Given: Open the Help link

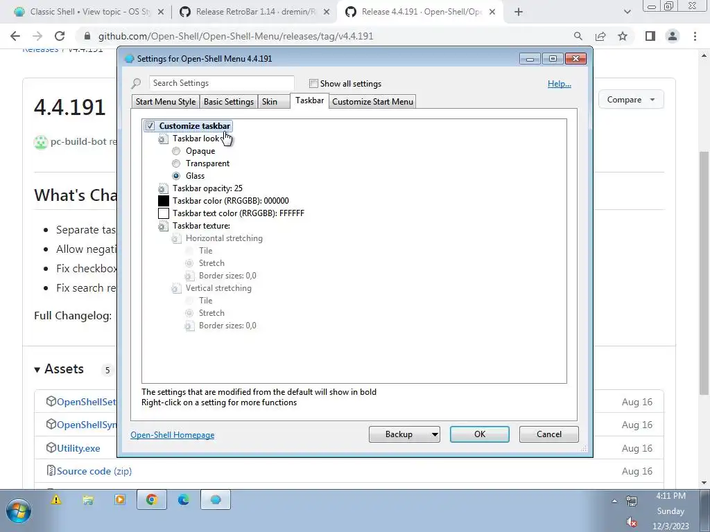Looking at the screenshot, I should pos(560,84).
